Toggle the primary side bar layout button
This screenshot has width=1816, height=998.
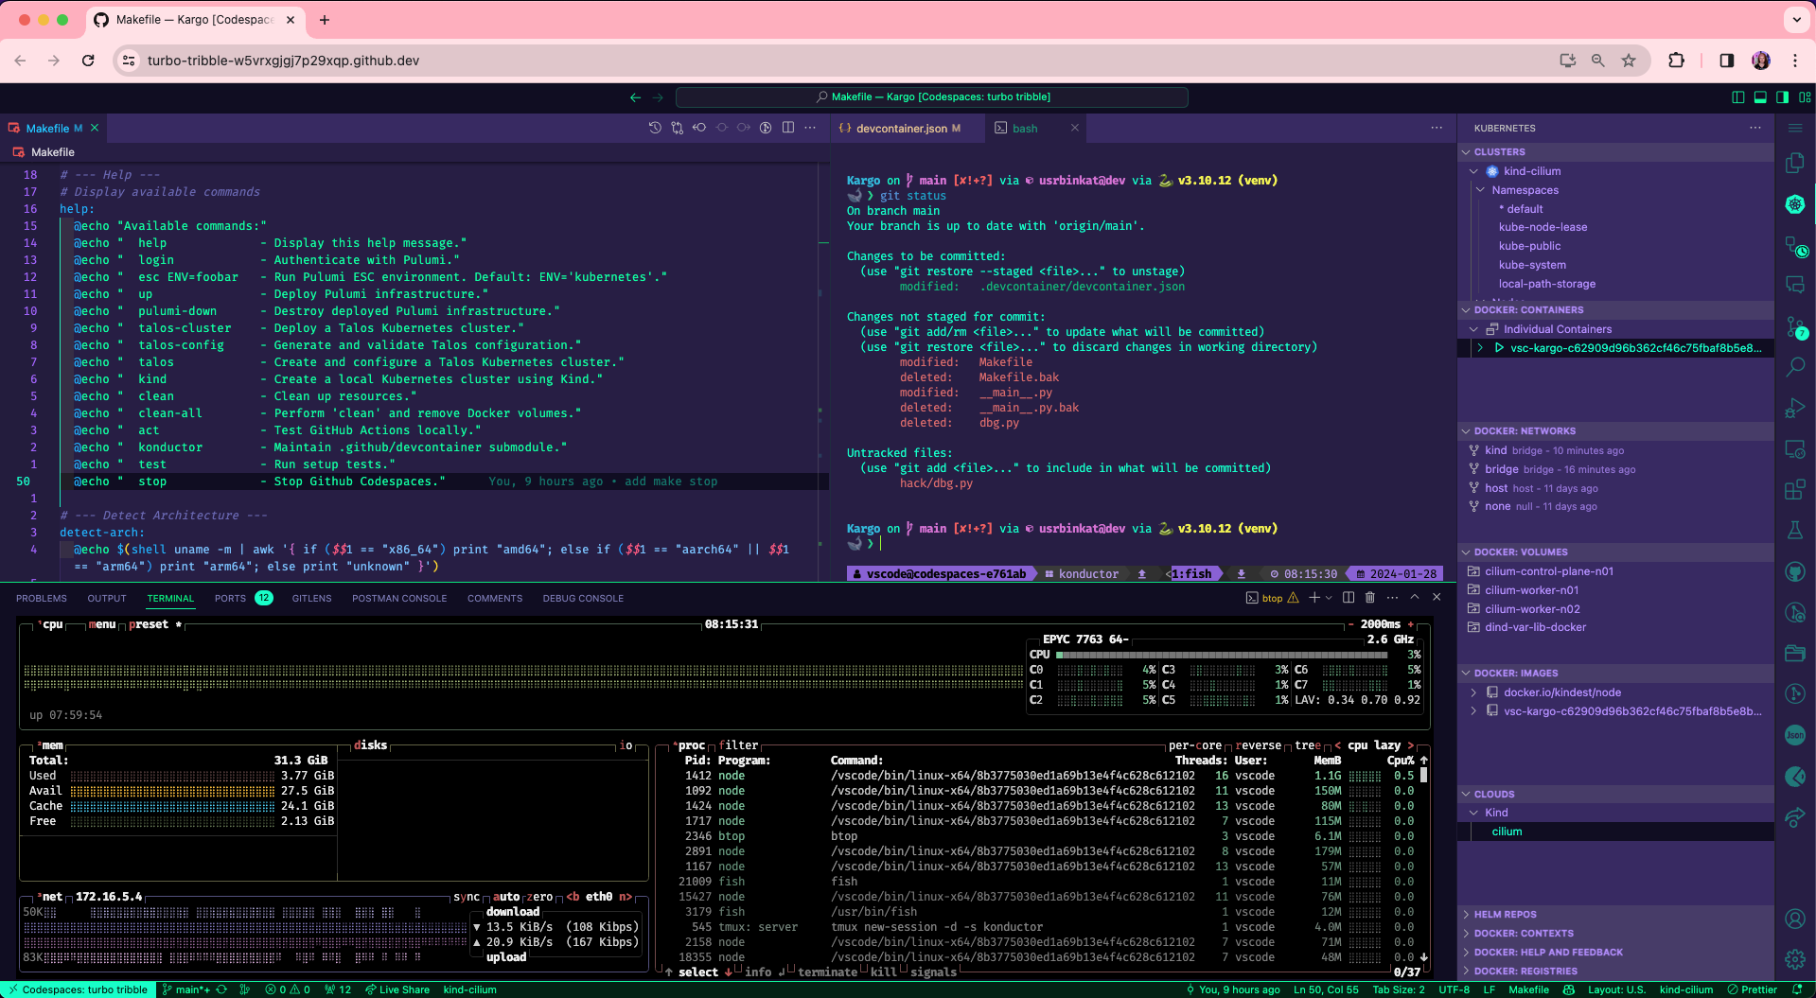tap(1738, 96)
